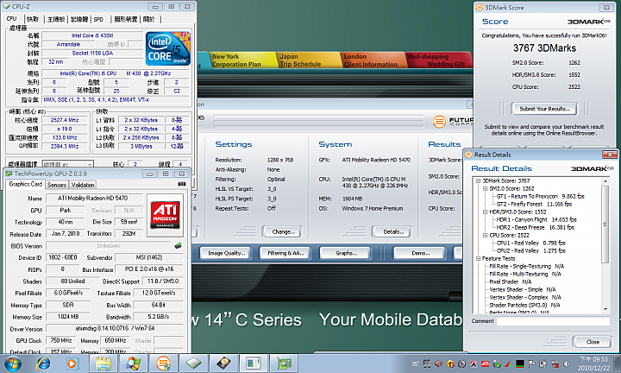Select HDR1 - Canyon Flight row
This screenshot has height=373, width=621.
click(x=536, y=219)
